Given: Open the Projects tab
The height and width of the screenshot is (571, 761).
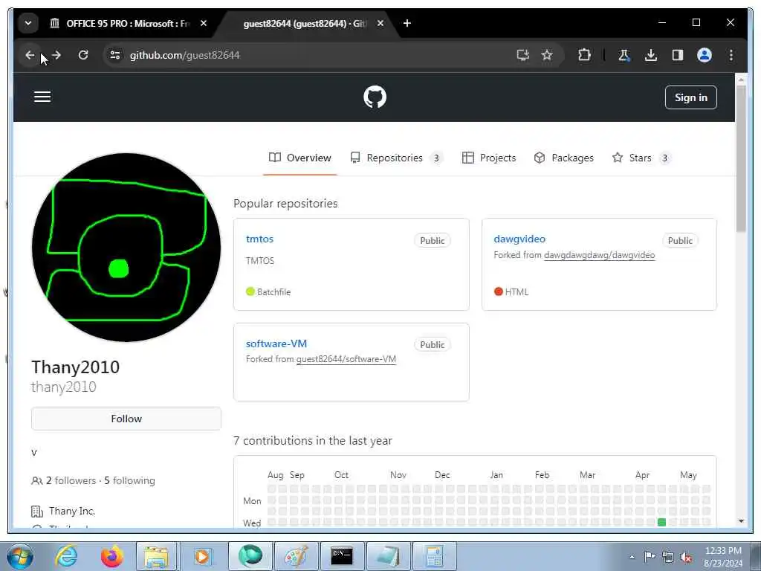Looking at the screenshot, I should pos(489,158).
